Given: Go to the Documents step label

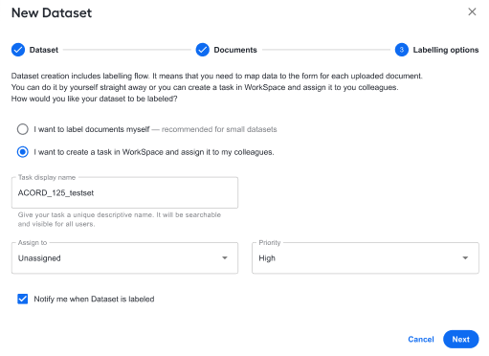Looking at the screenshot, I should click(x=235, y=50).
